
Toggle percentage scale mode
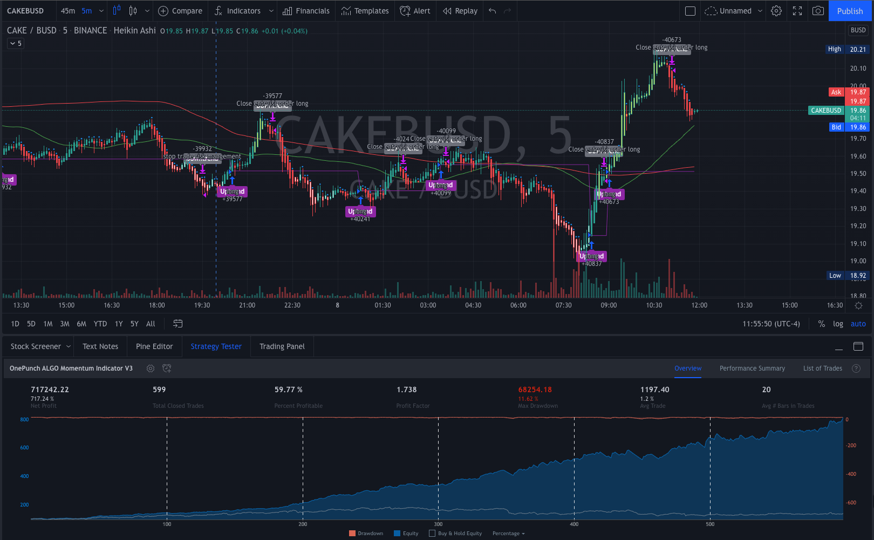pos(821,324)
